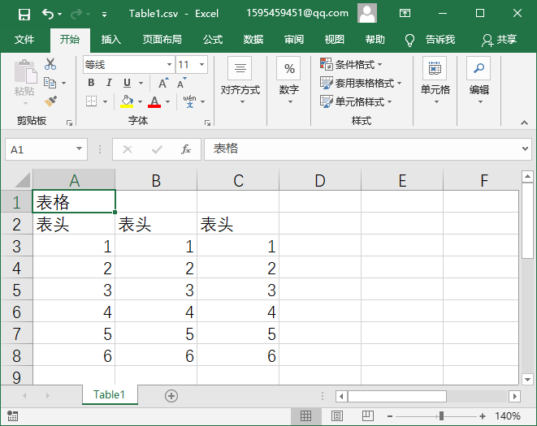The width and height of the screenshot is (537, 426).
Task: Increase font size with the larger A icon
Action: [x=162, y=83]
